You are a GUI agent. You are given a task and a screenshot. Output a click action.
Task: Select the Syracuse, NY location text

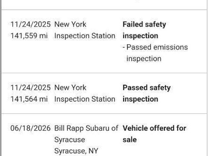click(76, 151)
